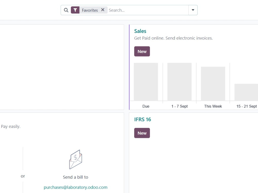Click the 'This Week' axis label
The width and height of the screenshot is (258, 193).
tap(213, 106)
